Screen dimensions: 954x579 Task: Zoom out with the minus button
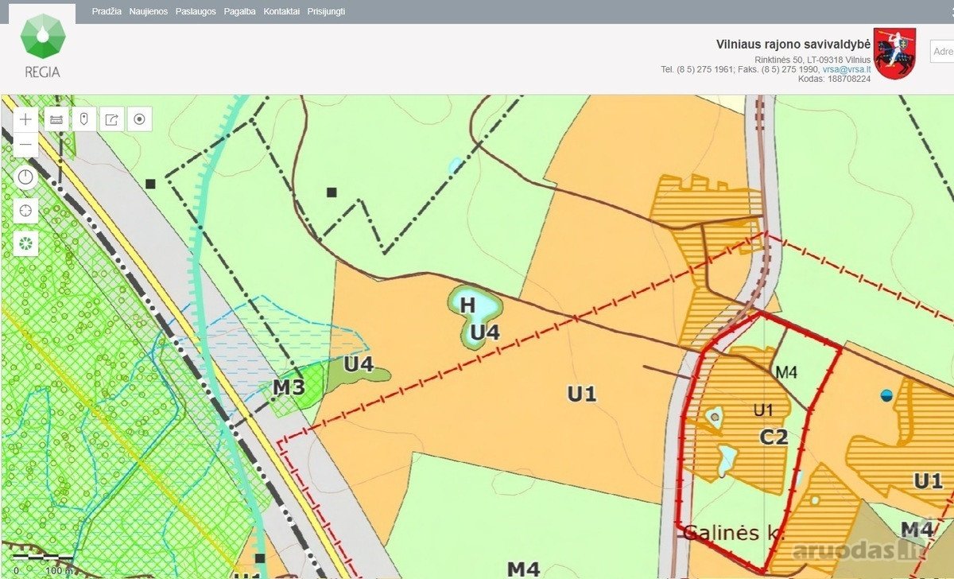coord(26,146)
